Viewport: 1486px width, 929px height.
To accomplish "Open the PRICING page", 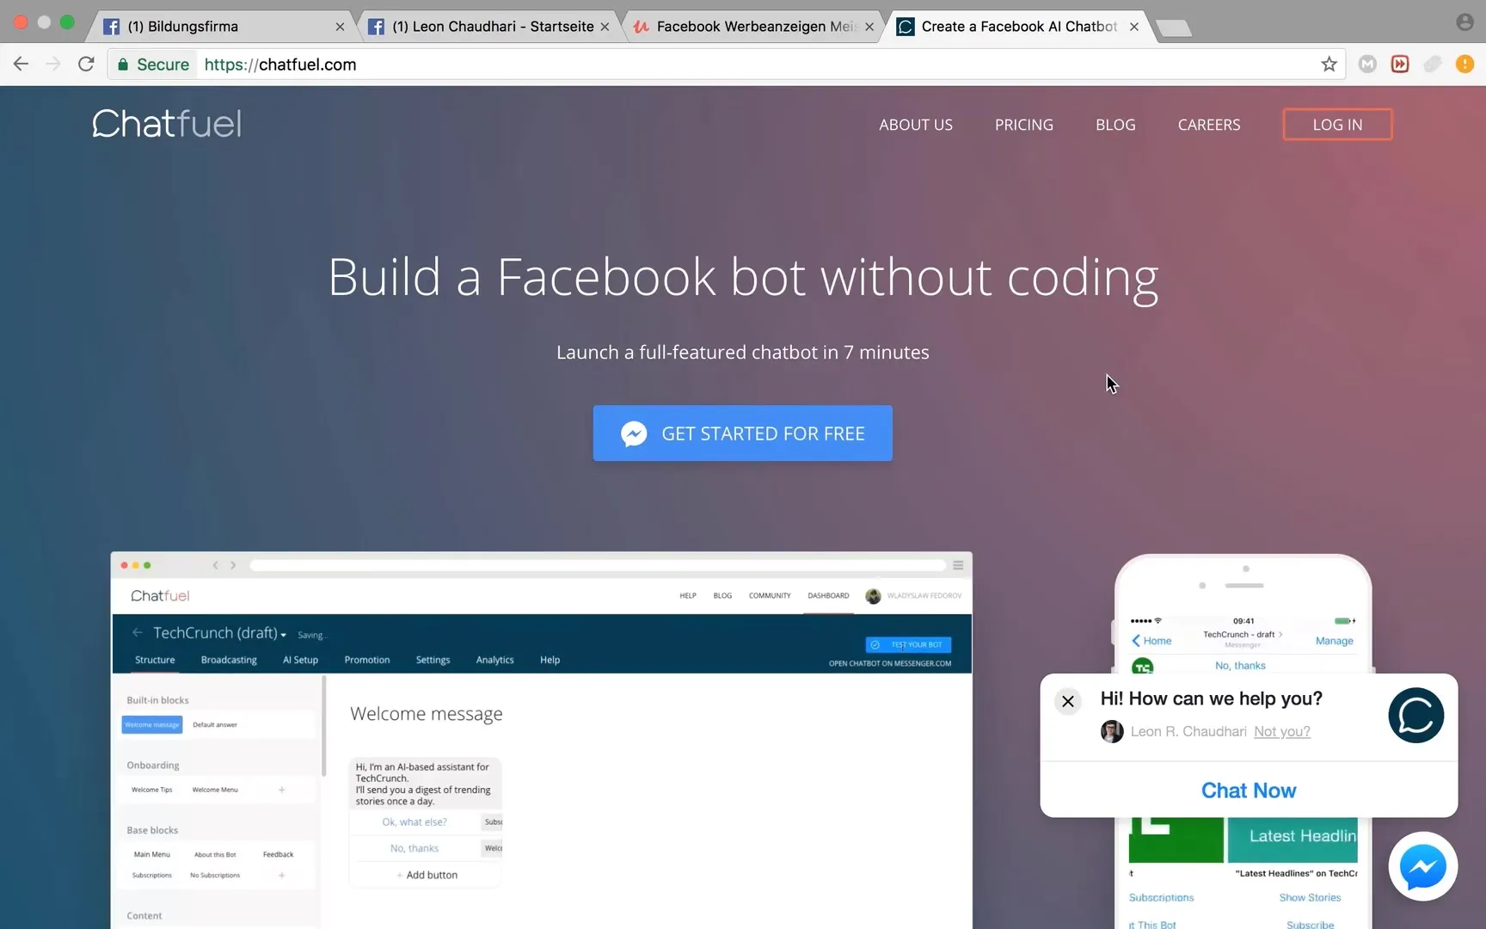I will 1023,125.
